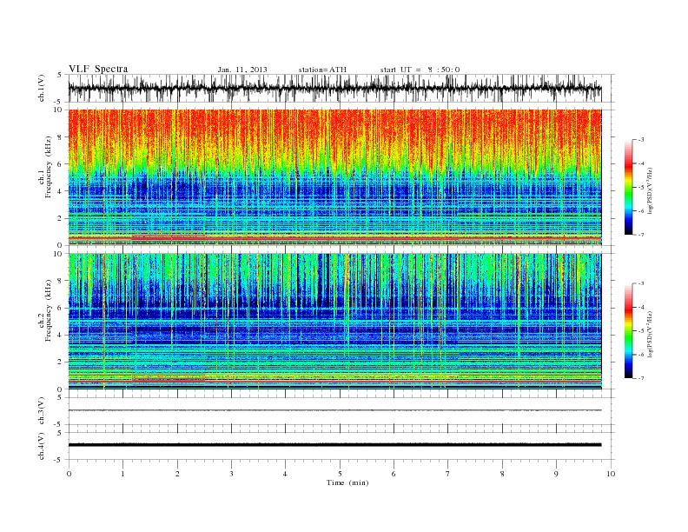Click the ch.1 spectrogram color scale bar
Viewport: 688px width, 532px height.
tap(628, 187)
